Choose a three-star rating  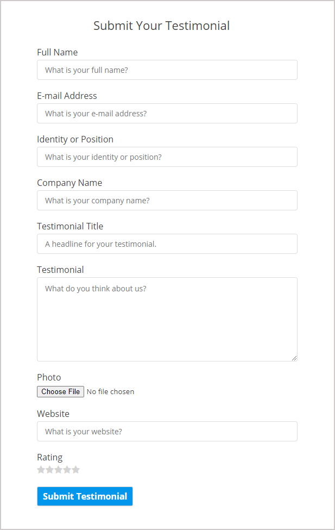[x=59, y=470]
